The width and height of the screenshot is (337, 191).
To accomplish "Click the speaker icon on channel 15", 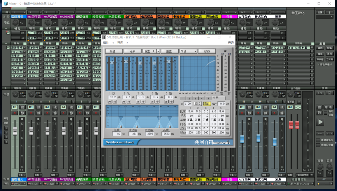I will pyautogui.click(x=249, y=119).
